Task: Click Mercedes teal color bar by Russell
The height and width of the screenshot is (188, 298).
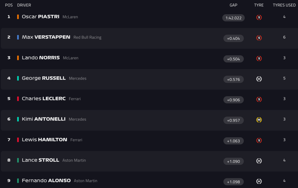Action: (18, 78)
